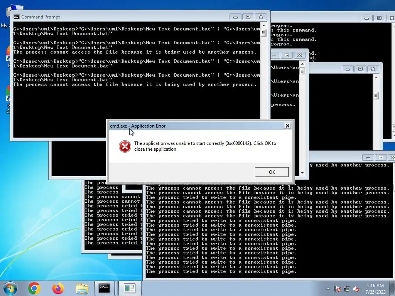Click scrollbar thumb of the empty black console
The height and width of the screenshot is (296, 395).
pyautogui.click(x=376, y=96)
